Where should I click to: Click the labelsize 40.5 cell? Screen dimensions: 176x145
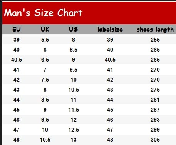(x=110, y=60)
